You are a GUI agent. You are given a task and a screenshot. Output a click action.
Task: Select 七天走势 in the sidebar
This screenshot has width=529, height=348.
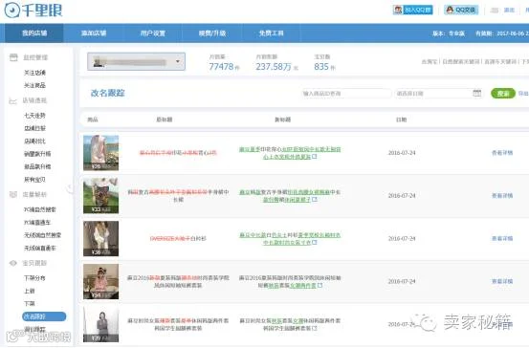pos(34,116)
